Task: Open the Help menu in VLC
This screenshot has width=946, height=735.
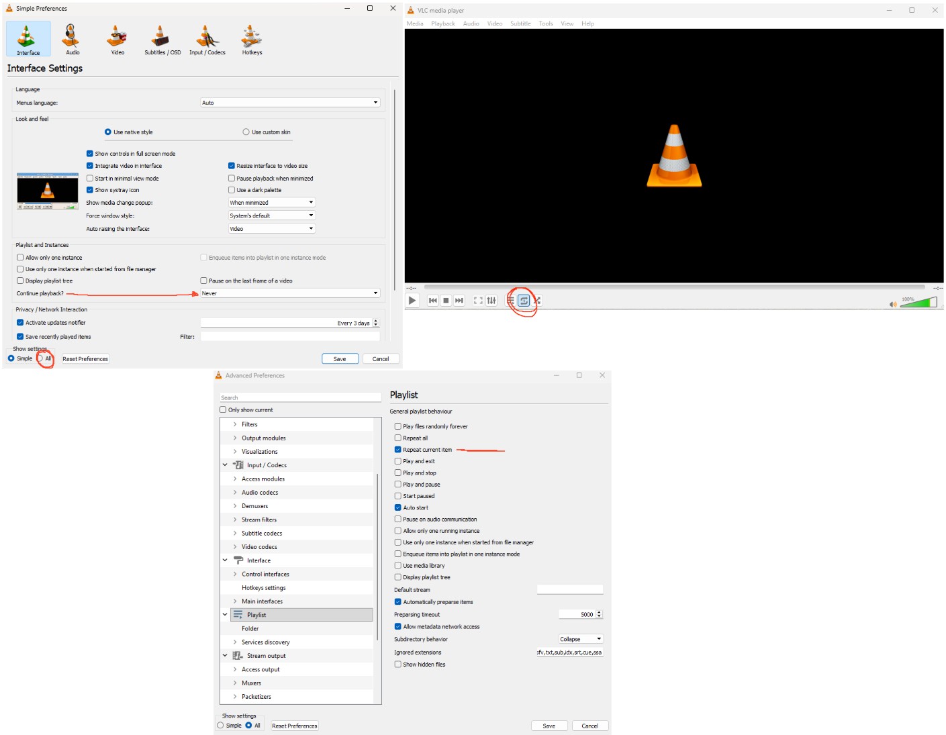Action: [588, 23]
